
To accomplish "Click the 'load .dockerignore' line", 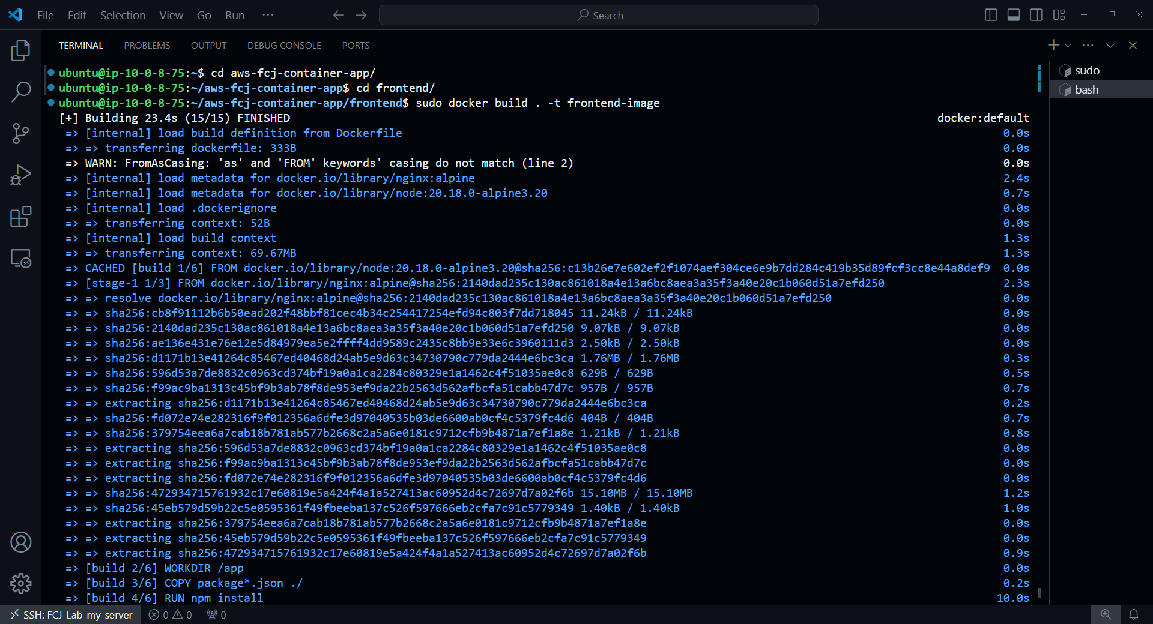I will (x=171, y=208).
